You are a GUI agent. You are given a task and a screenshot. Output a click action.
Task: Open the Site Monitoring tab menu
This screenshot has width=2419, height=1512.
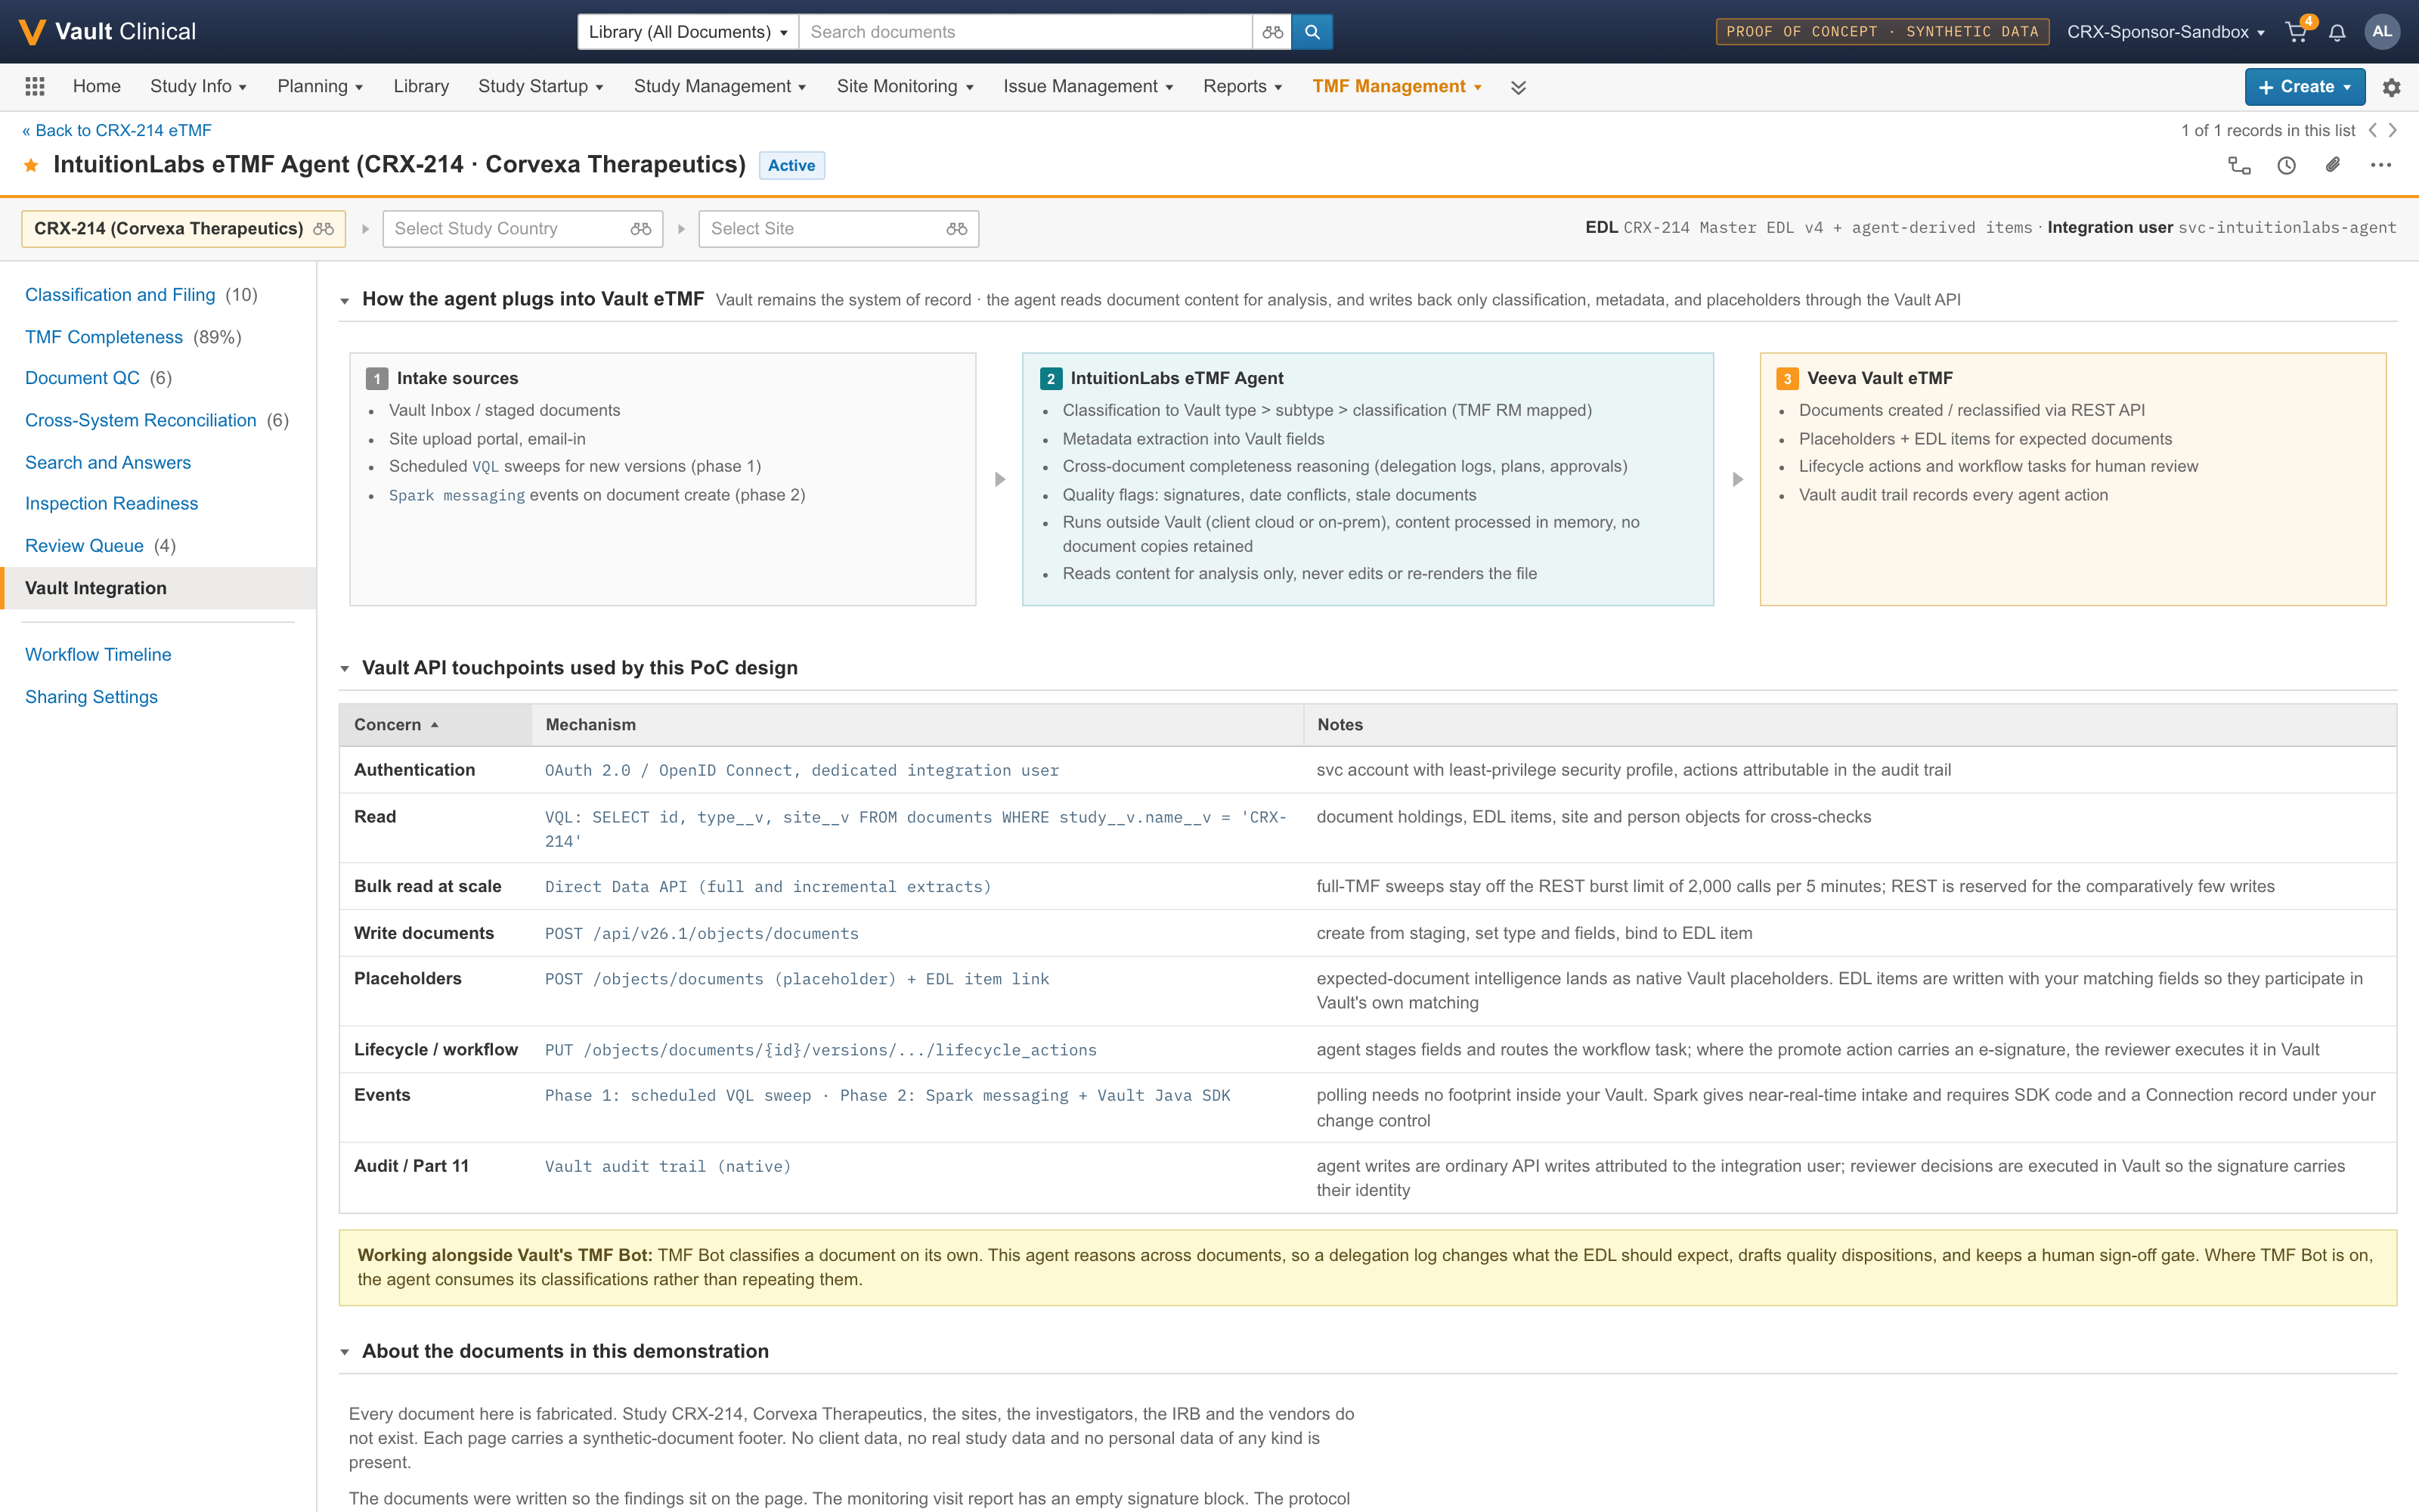905,87
